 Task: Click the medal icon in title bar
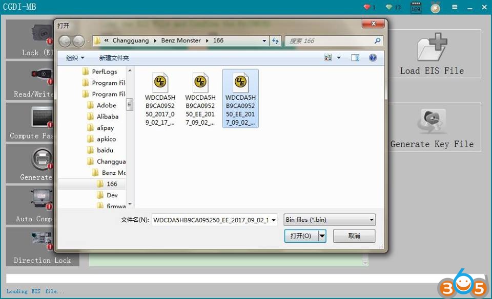pos(435,7)
